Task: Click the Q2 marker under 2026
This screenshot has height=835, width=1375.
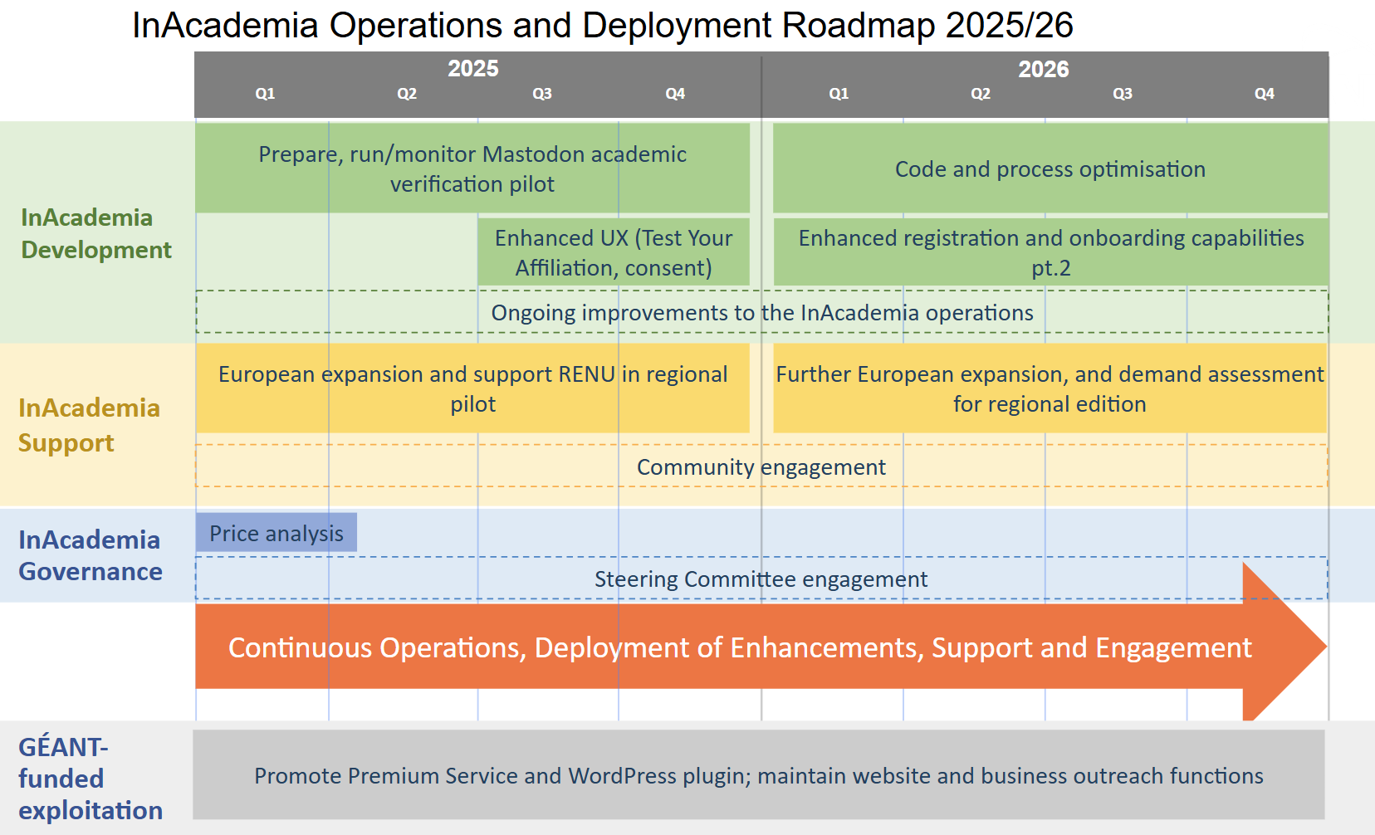Action: point(980,94)
